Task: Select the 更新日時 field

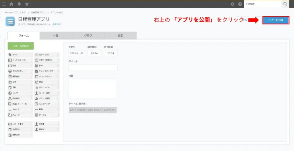Action: [20, 135]
